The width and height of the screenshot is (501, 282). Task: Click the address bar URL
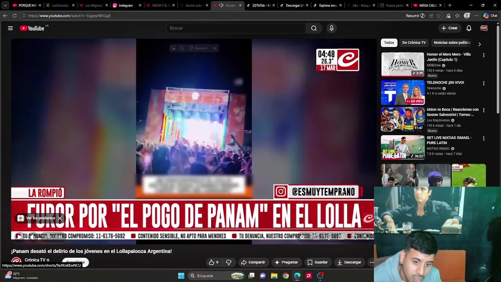click(x=69, y=16)
